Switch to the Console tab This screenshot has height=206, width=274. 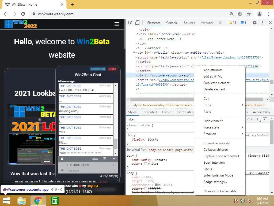coord(172,23)
